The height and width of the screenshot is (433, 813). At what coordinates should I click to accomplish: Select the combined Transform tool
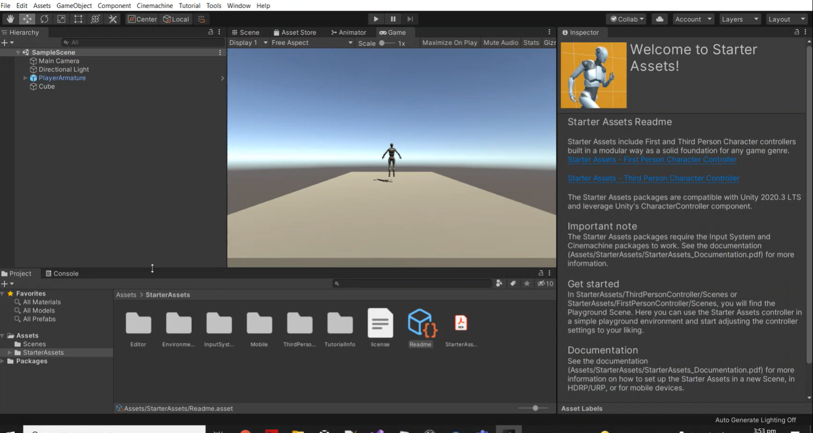pos(95,19)
